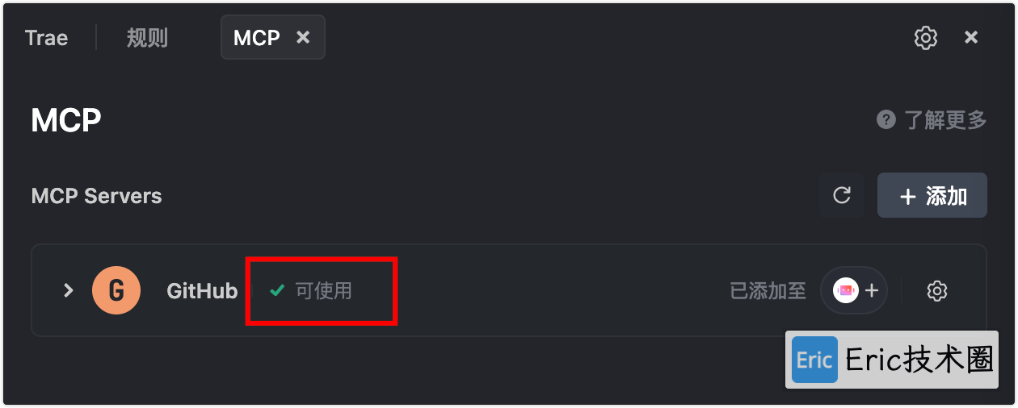
Task: Click the + 添加 button
Action: coord(932,195)
